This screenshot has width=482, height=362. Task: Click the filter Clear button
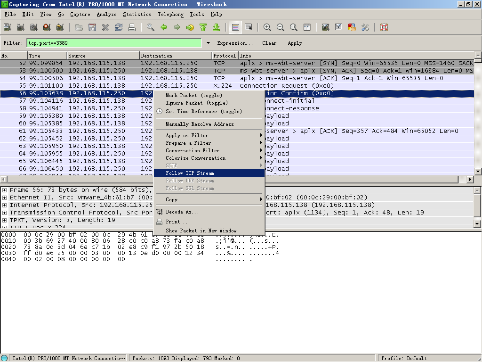pyautogui.click(x=269, y=43)
